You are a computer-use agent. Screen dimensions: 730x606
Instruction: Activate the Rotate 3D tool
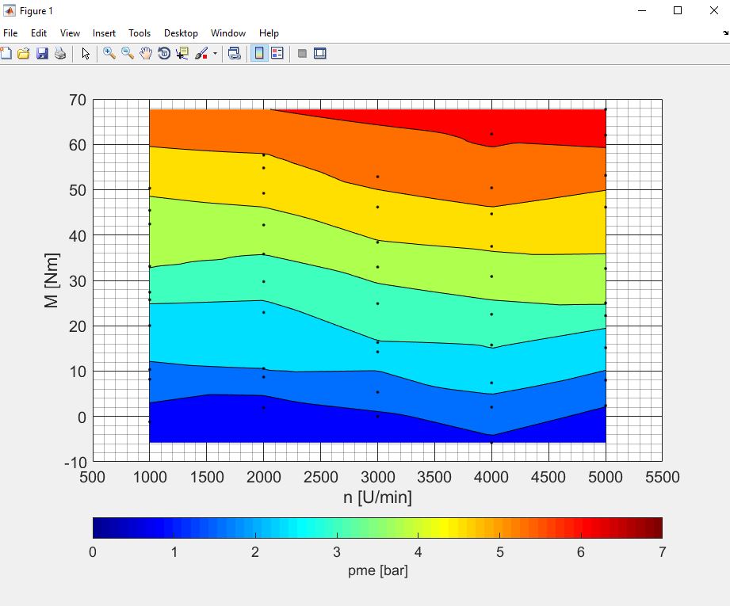[x=164, y=54]
